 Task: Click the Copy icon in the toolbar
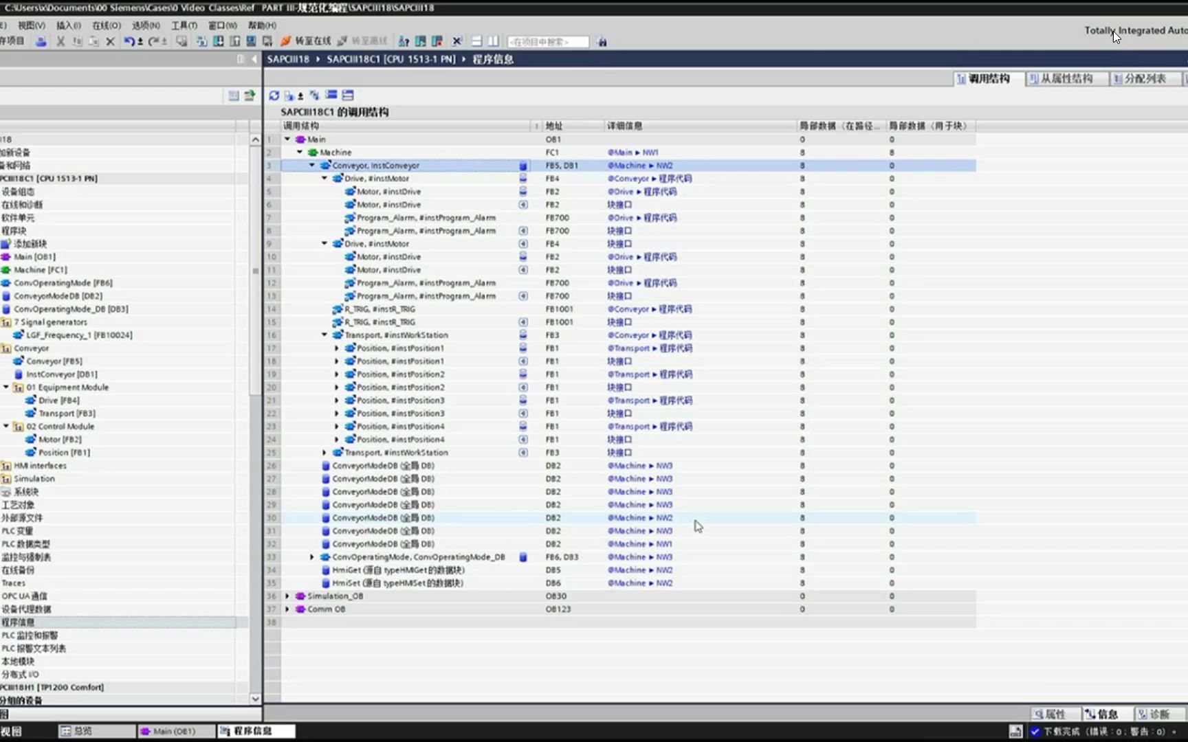(x=77, y=41)
